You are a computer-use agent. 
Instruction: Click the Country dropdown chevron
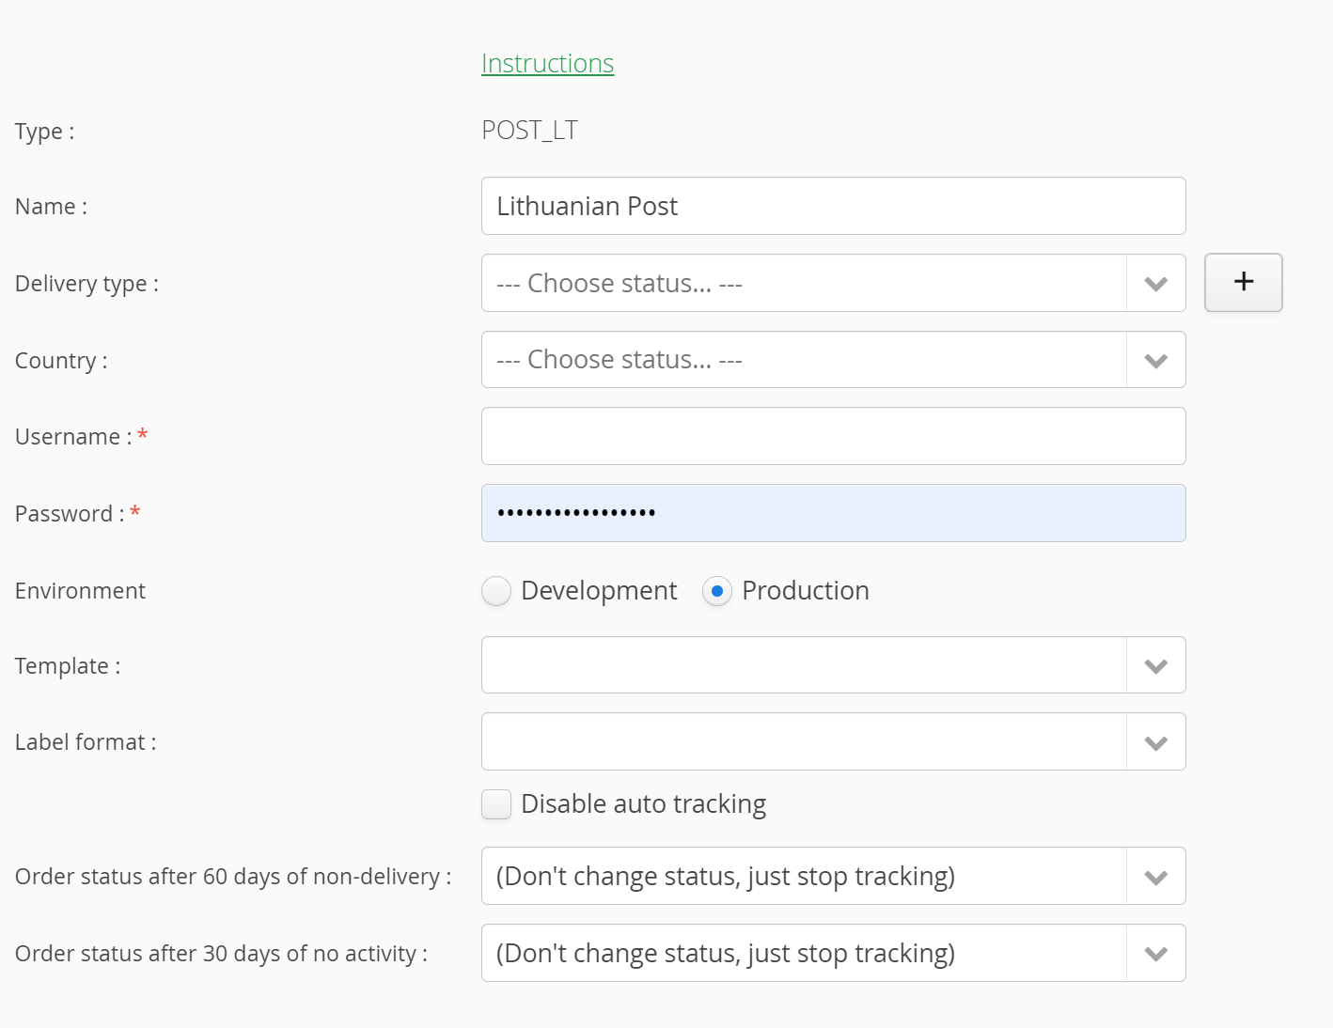[x=1155, y=361]
